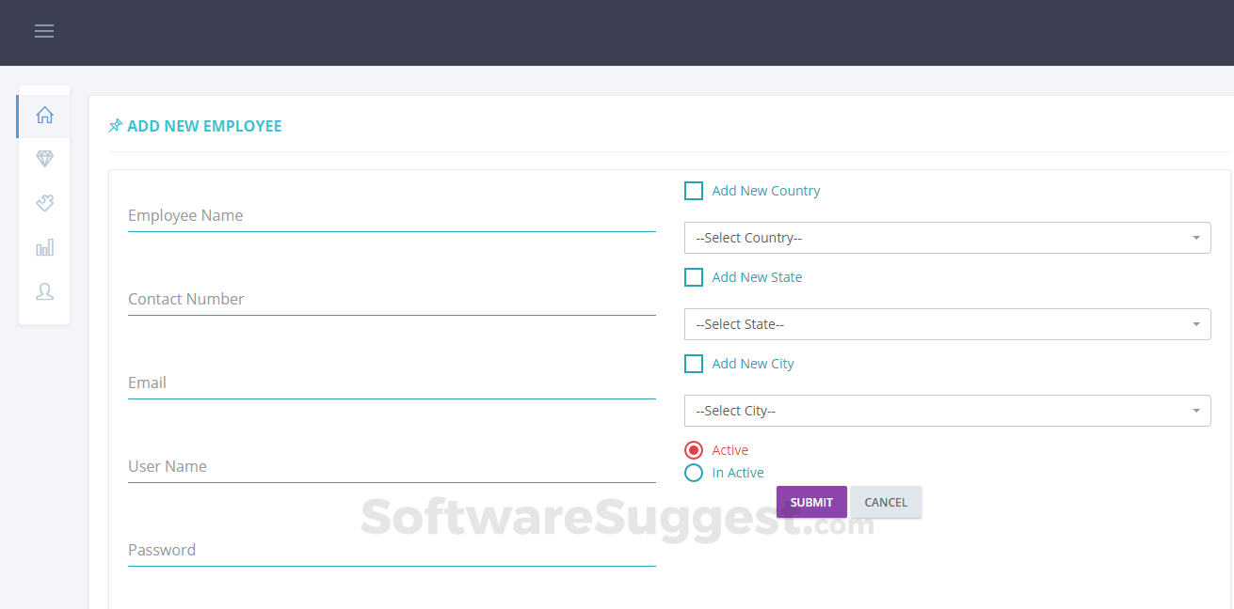Open the hamburger menu
Image resolution: width=1234 pixels, height=609 pixels.
click(x=44, y=31)
